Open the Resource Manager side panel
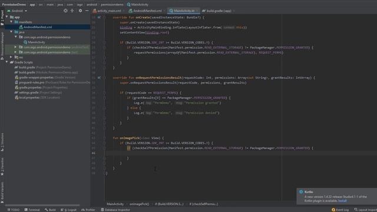Image resolution: width=377 pixels, height=212 pixels. (x=2, y=46)
